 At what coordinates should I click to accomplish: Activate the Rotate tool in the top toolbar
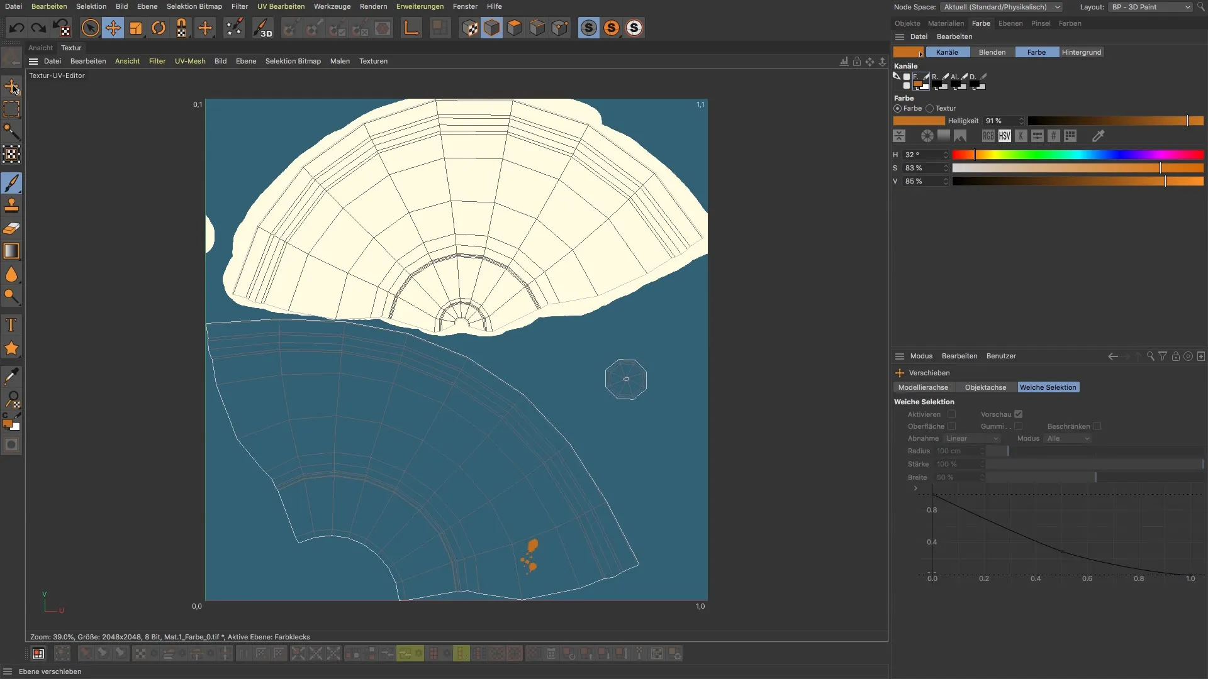(x=159, y=28)
